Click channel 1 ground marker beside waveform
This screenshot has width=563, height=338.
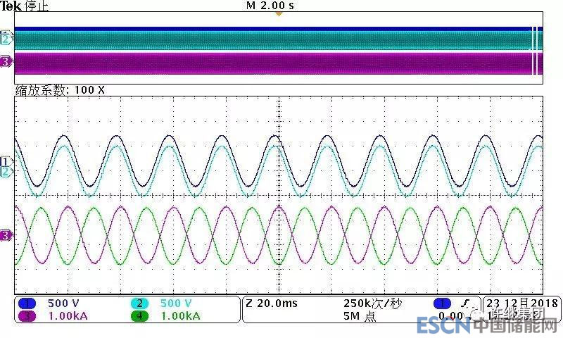click(x=6, y=161)
